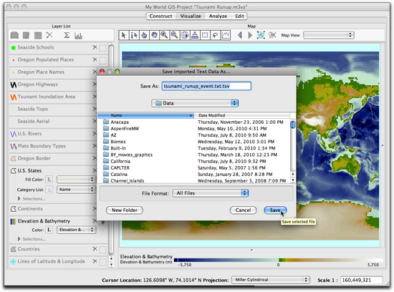The width and height of the screenshot is (394, 292).
Task: Open the Elevation color scheme dropdown
Action: point(76,230)
